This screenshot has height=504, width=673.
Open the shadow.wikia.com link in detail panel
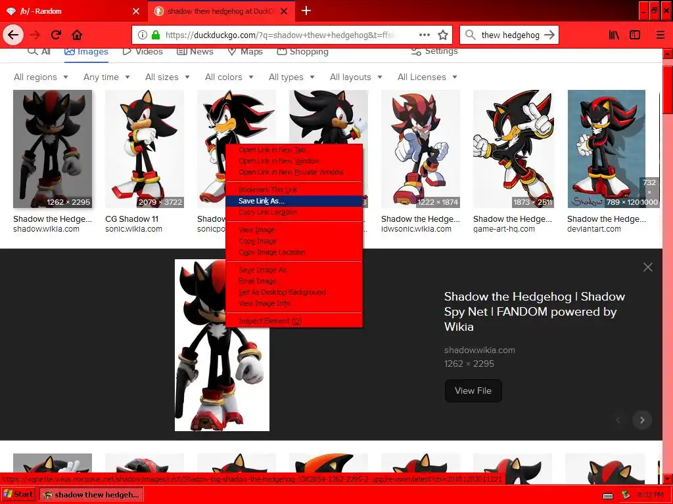pos(479,350)
